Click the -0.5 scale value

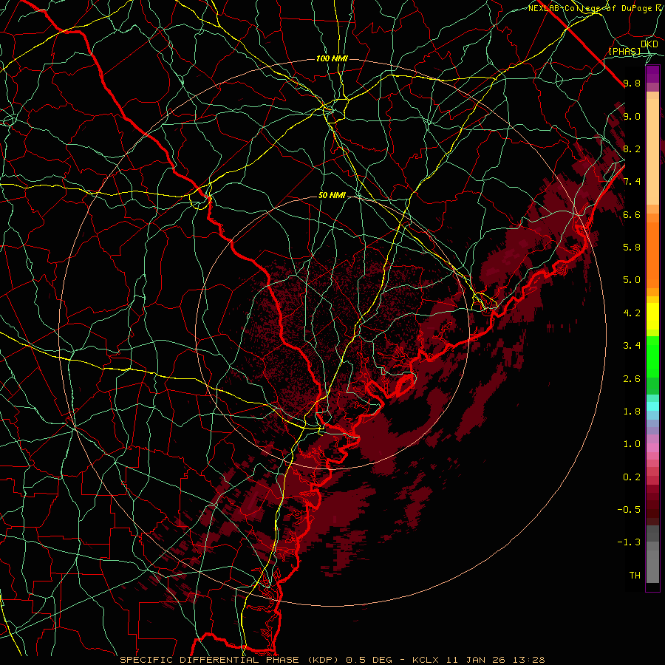point(629,510)
